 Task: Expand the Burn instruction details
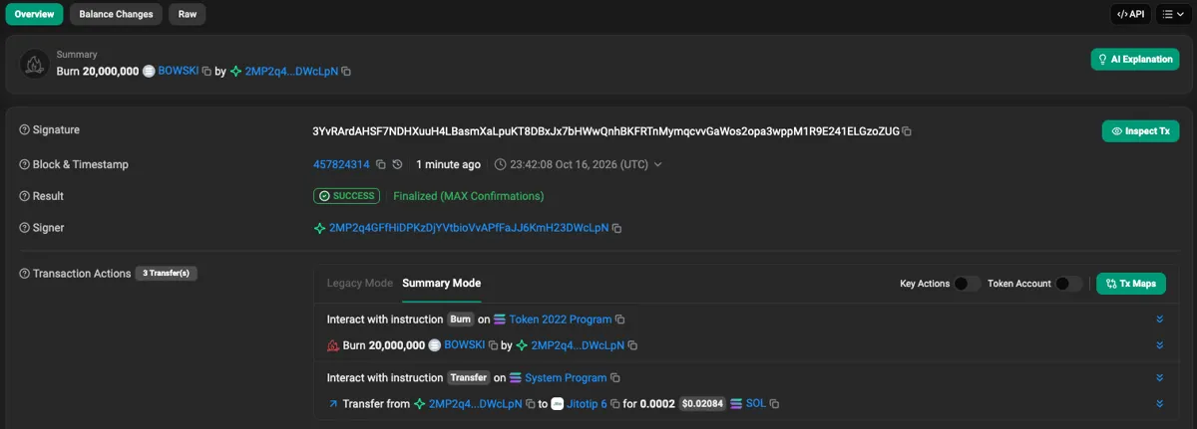(x=1160, y=320)
